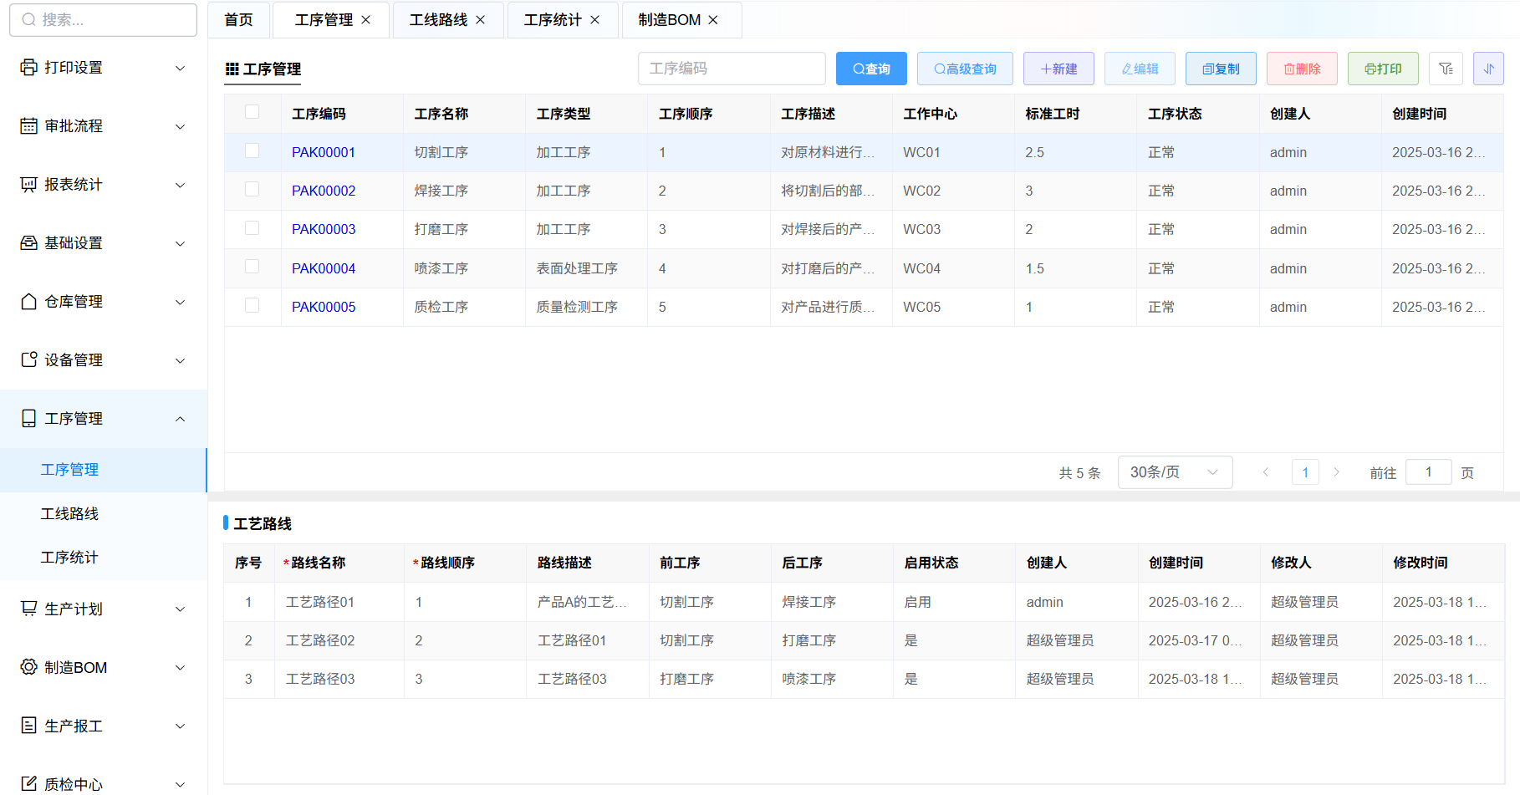Switch to the 首页 tab

pyautogui.click(x=239, y=20)
